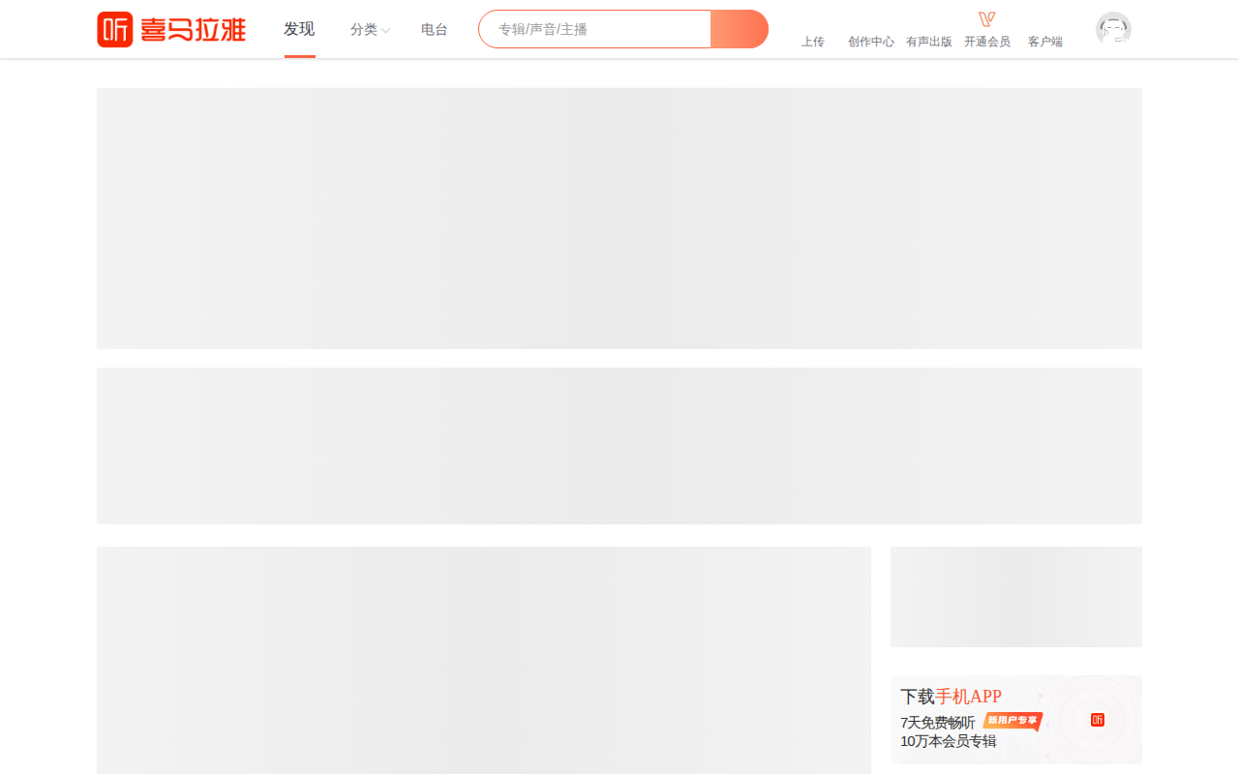The height and width of the screenshot is (774, 1239).
Task: Focus the 专辑/声音/主播 search field
Action: click(x=594, y=29)
